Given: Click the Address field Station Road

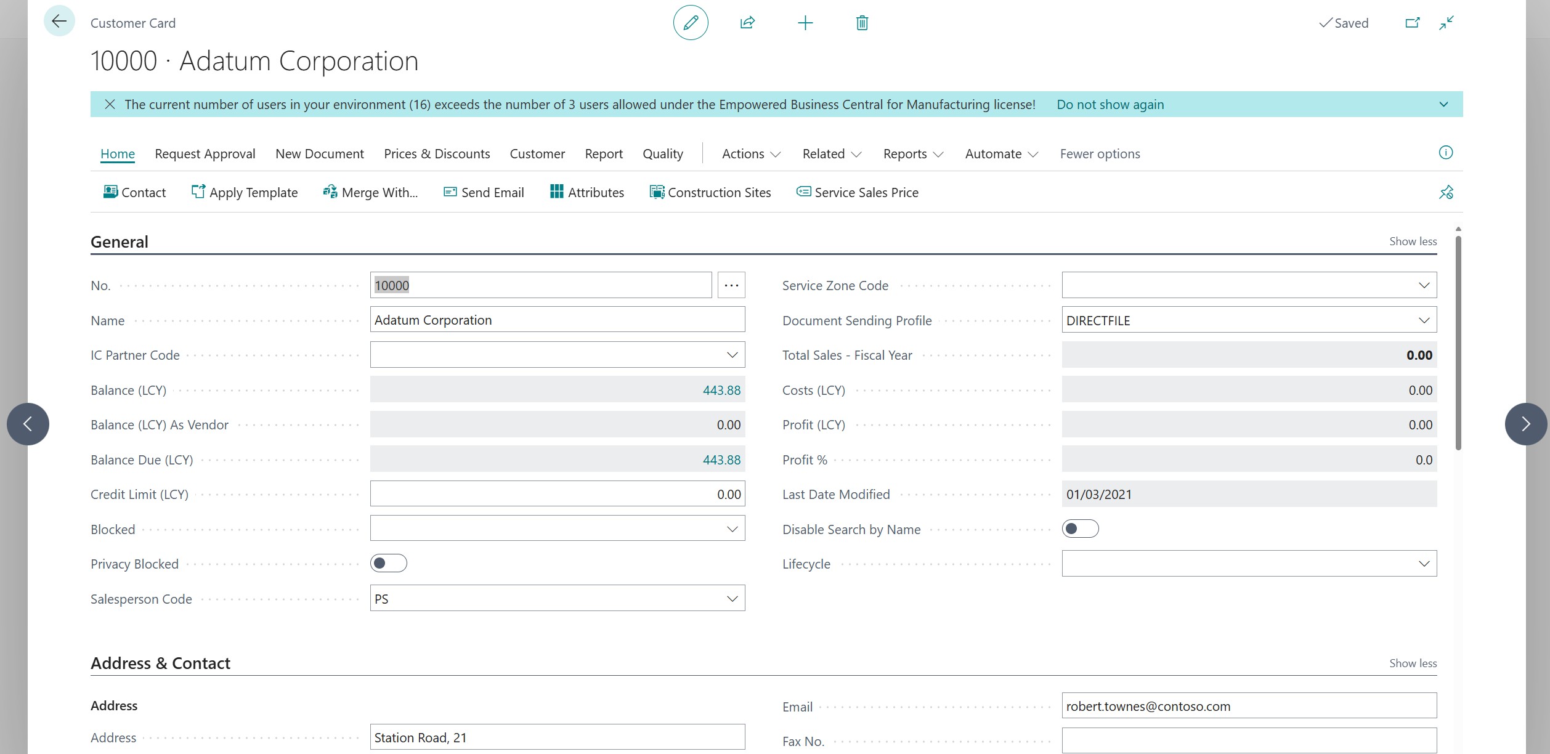Looking at the screenshot, I should point(558,737).
